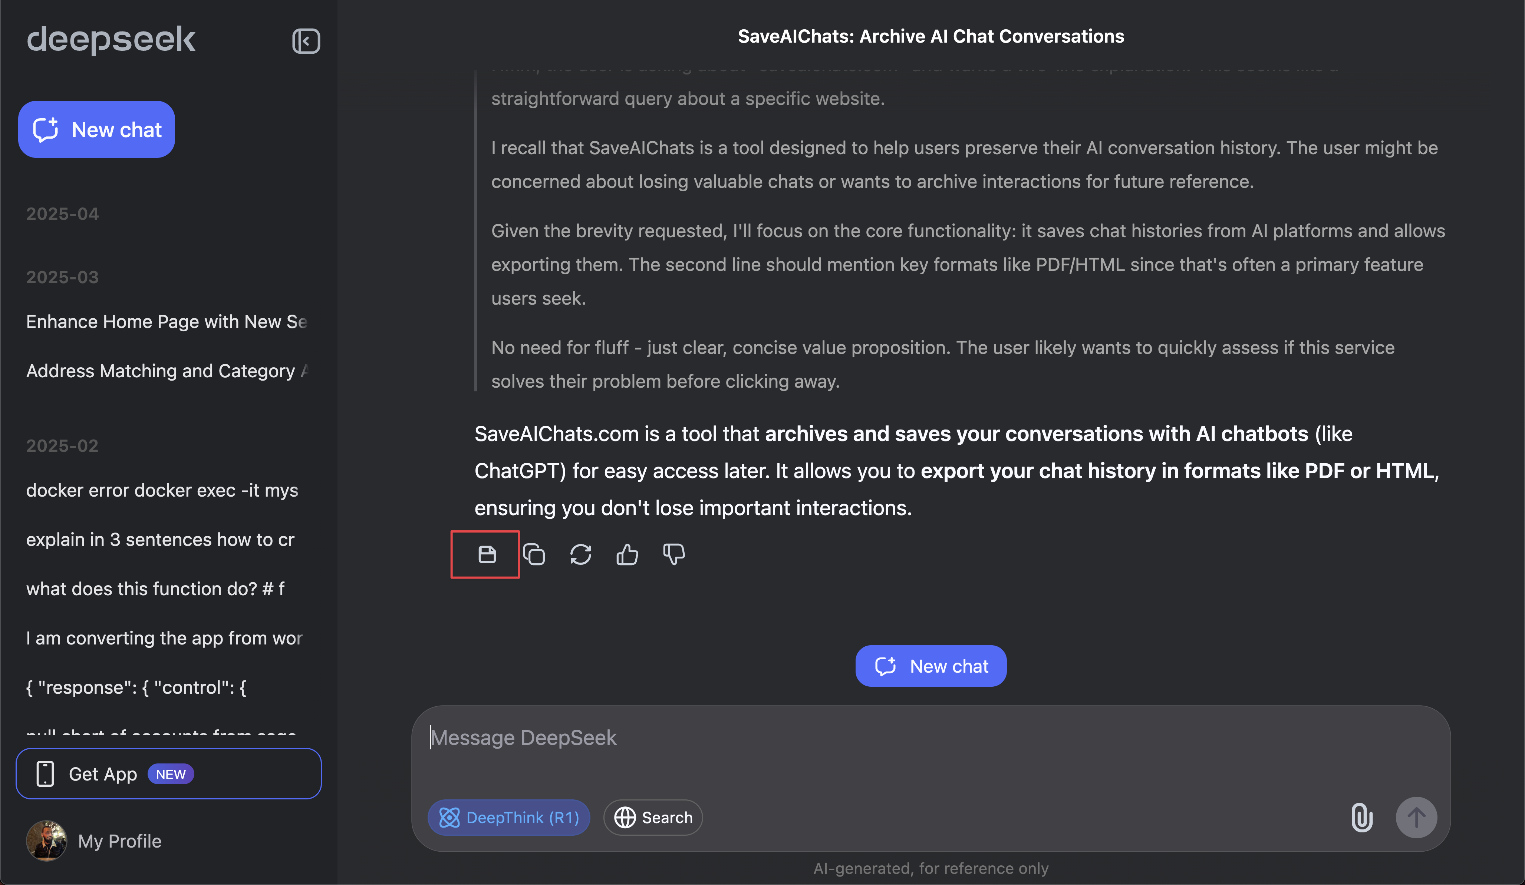Screen dimensions: 1525x885
Task: Open My Profile
Action: click(x=95, y=841)
